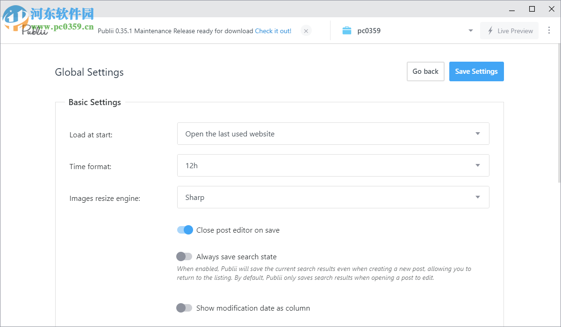
Task: Click the Save Settings button
Action: click(476, 71)
